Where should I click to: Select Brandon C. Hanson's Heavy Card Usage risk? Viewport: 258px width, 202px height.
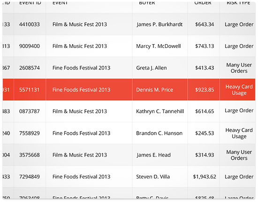click(x=239, y=133)
